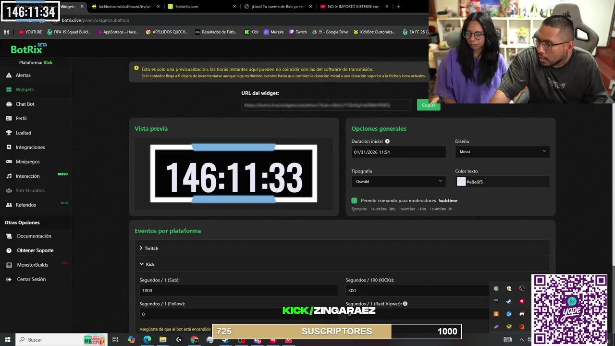
Task: Close the falabella.com tab
Action: click(x=234, y=7)
